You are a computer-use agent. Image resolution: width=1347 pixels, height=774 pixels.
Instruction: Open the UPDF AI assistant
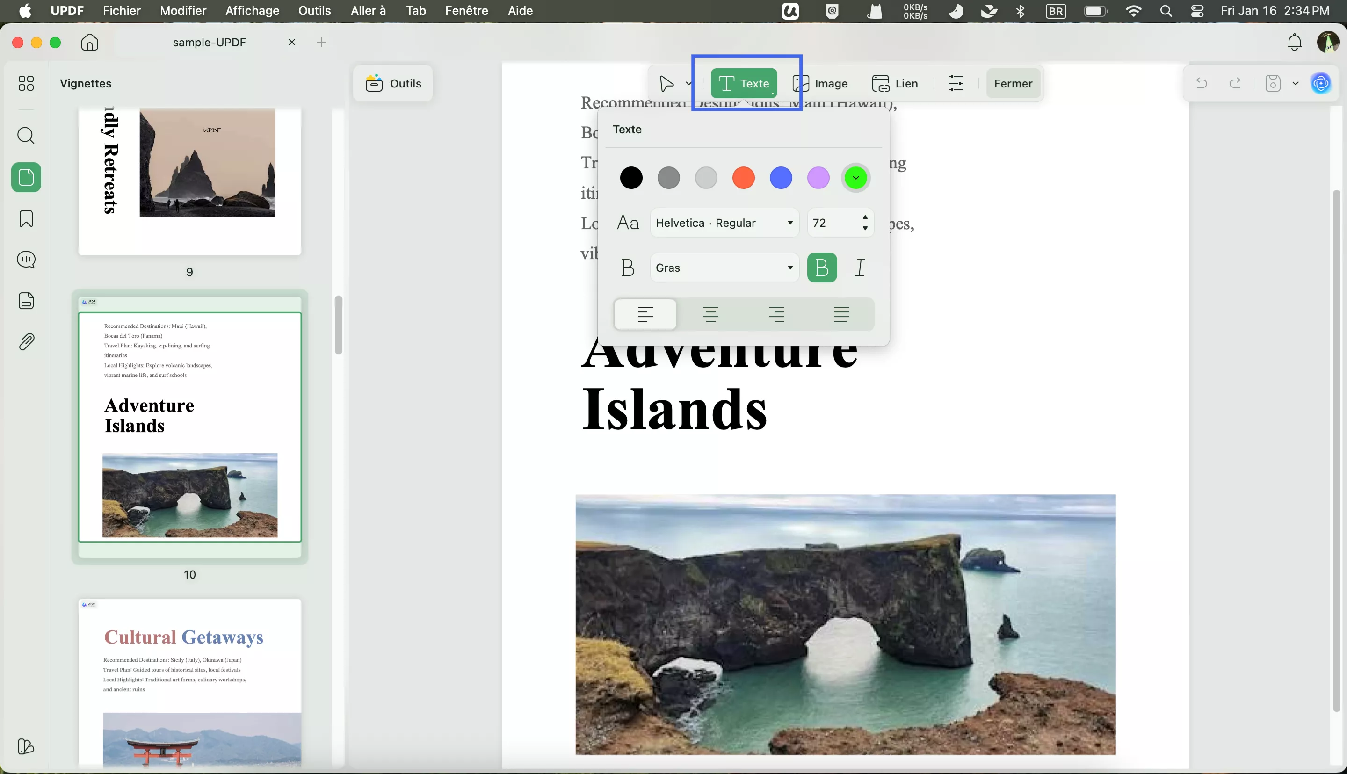pos(1321,83)
